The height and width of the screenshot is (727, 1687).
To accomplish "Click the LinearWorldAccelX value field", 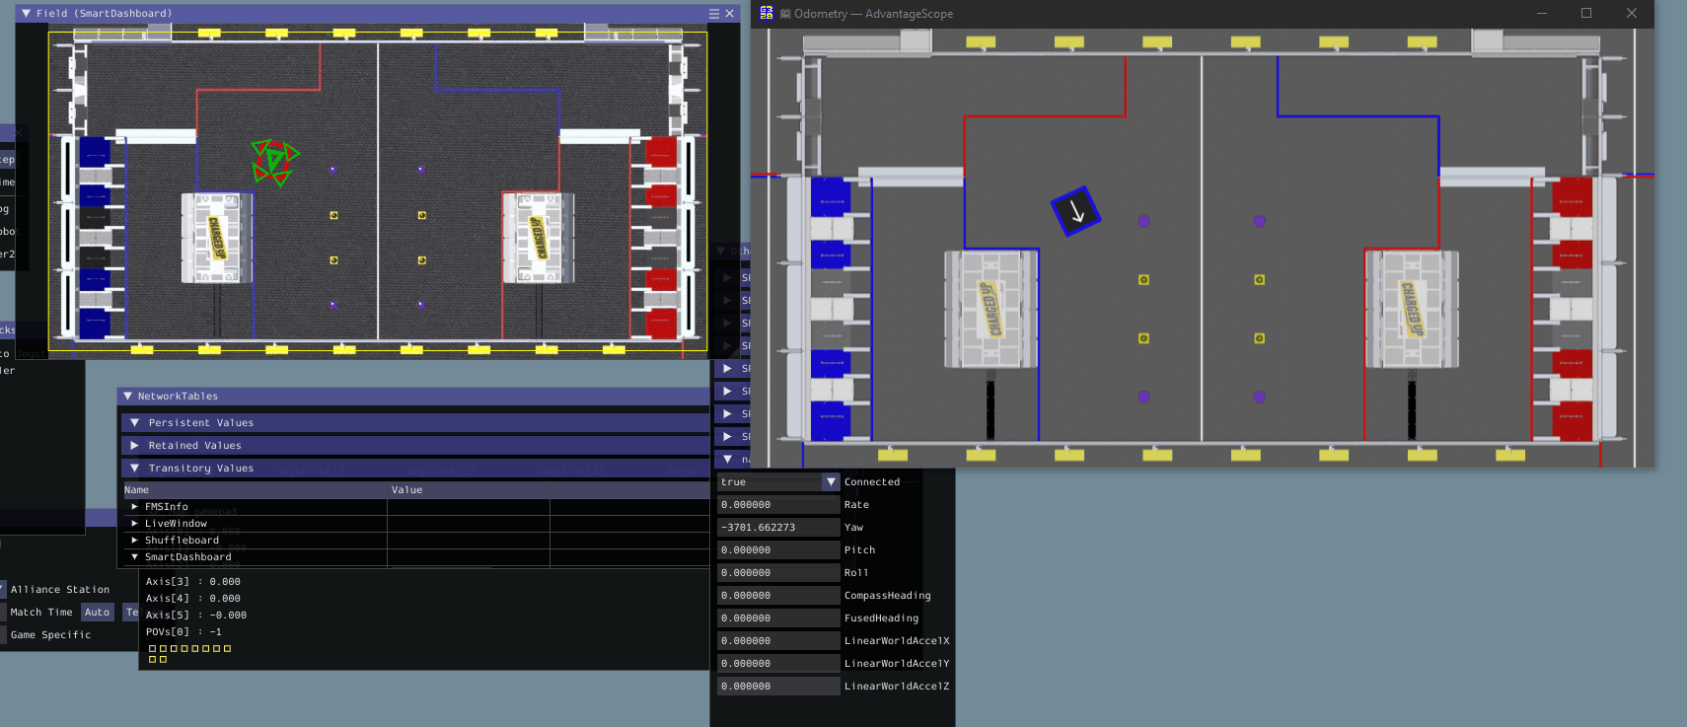I will tap(778, 640).
